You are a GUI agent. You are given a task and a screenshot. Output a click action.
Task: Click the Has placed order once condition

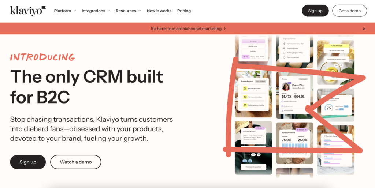[x=337, y=50]
